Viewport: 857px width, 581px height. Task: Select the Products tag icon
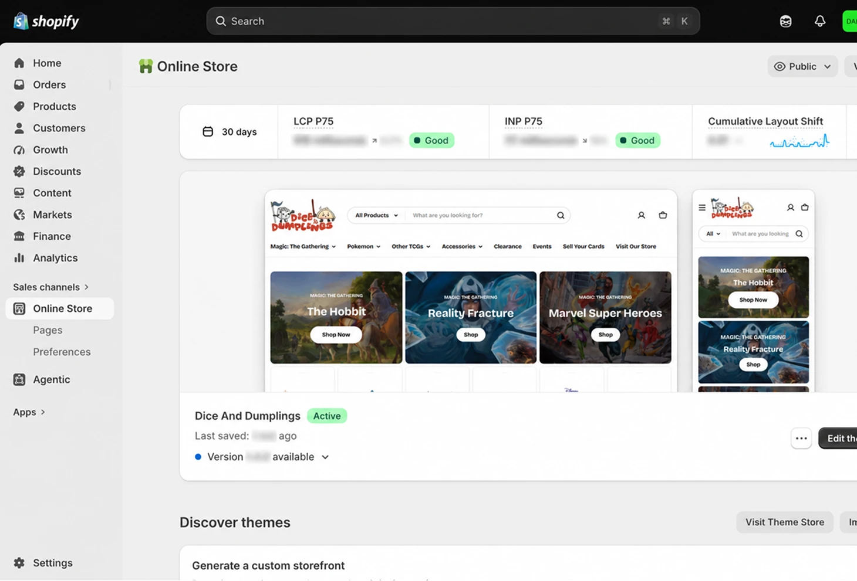(19, 106)
